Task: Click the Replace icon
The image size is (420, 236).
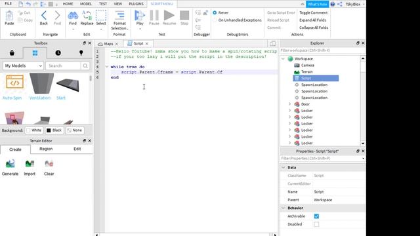Action: click(x=87, y=15)
